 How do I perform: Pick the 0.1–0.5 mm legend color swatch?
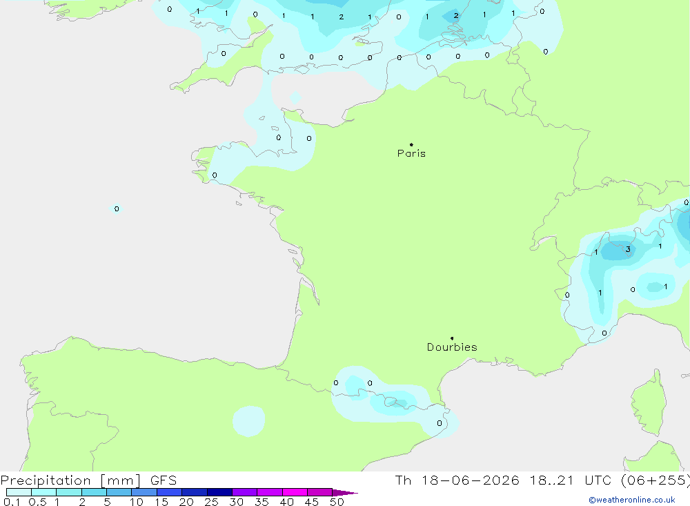point(19,492)
